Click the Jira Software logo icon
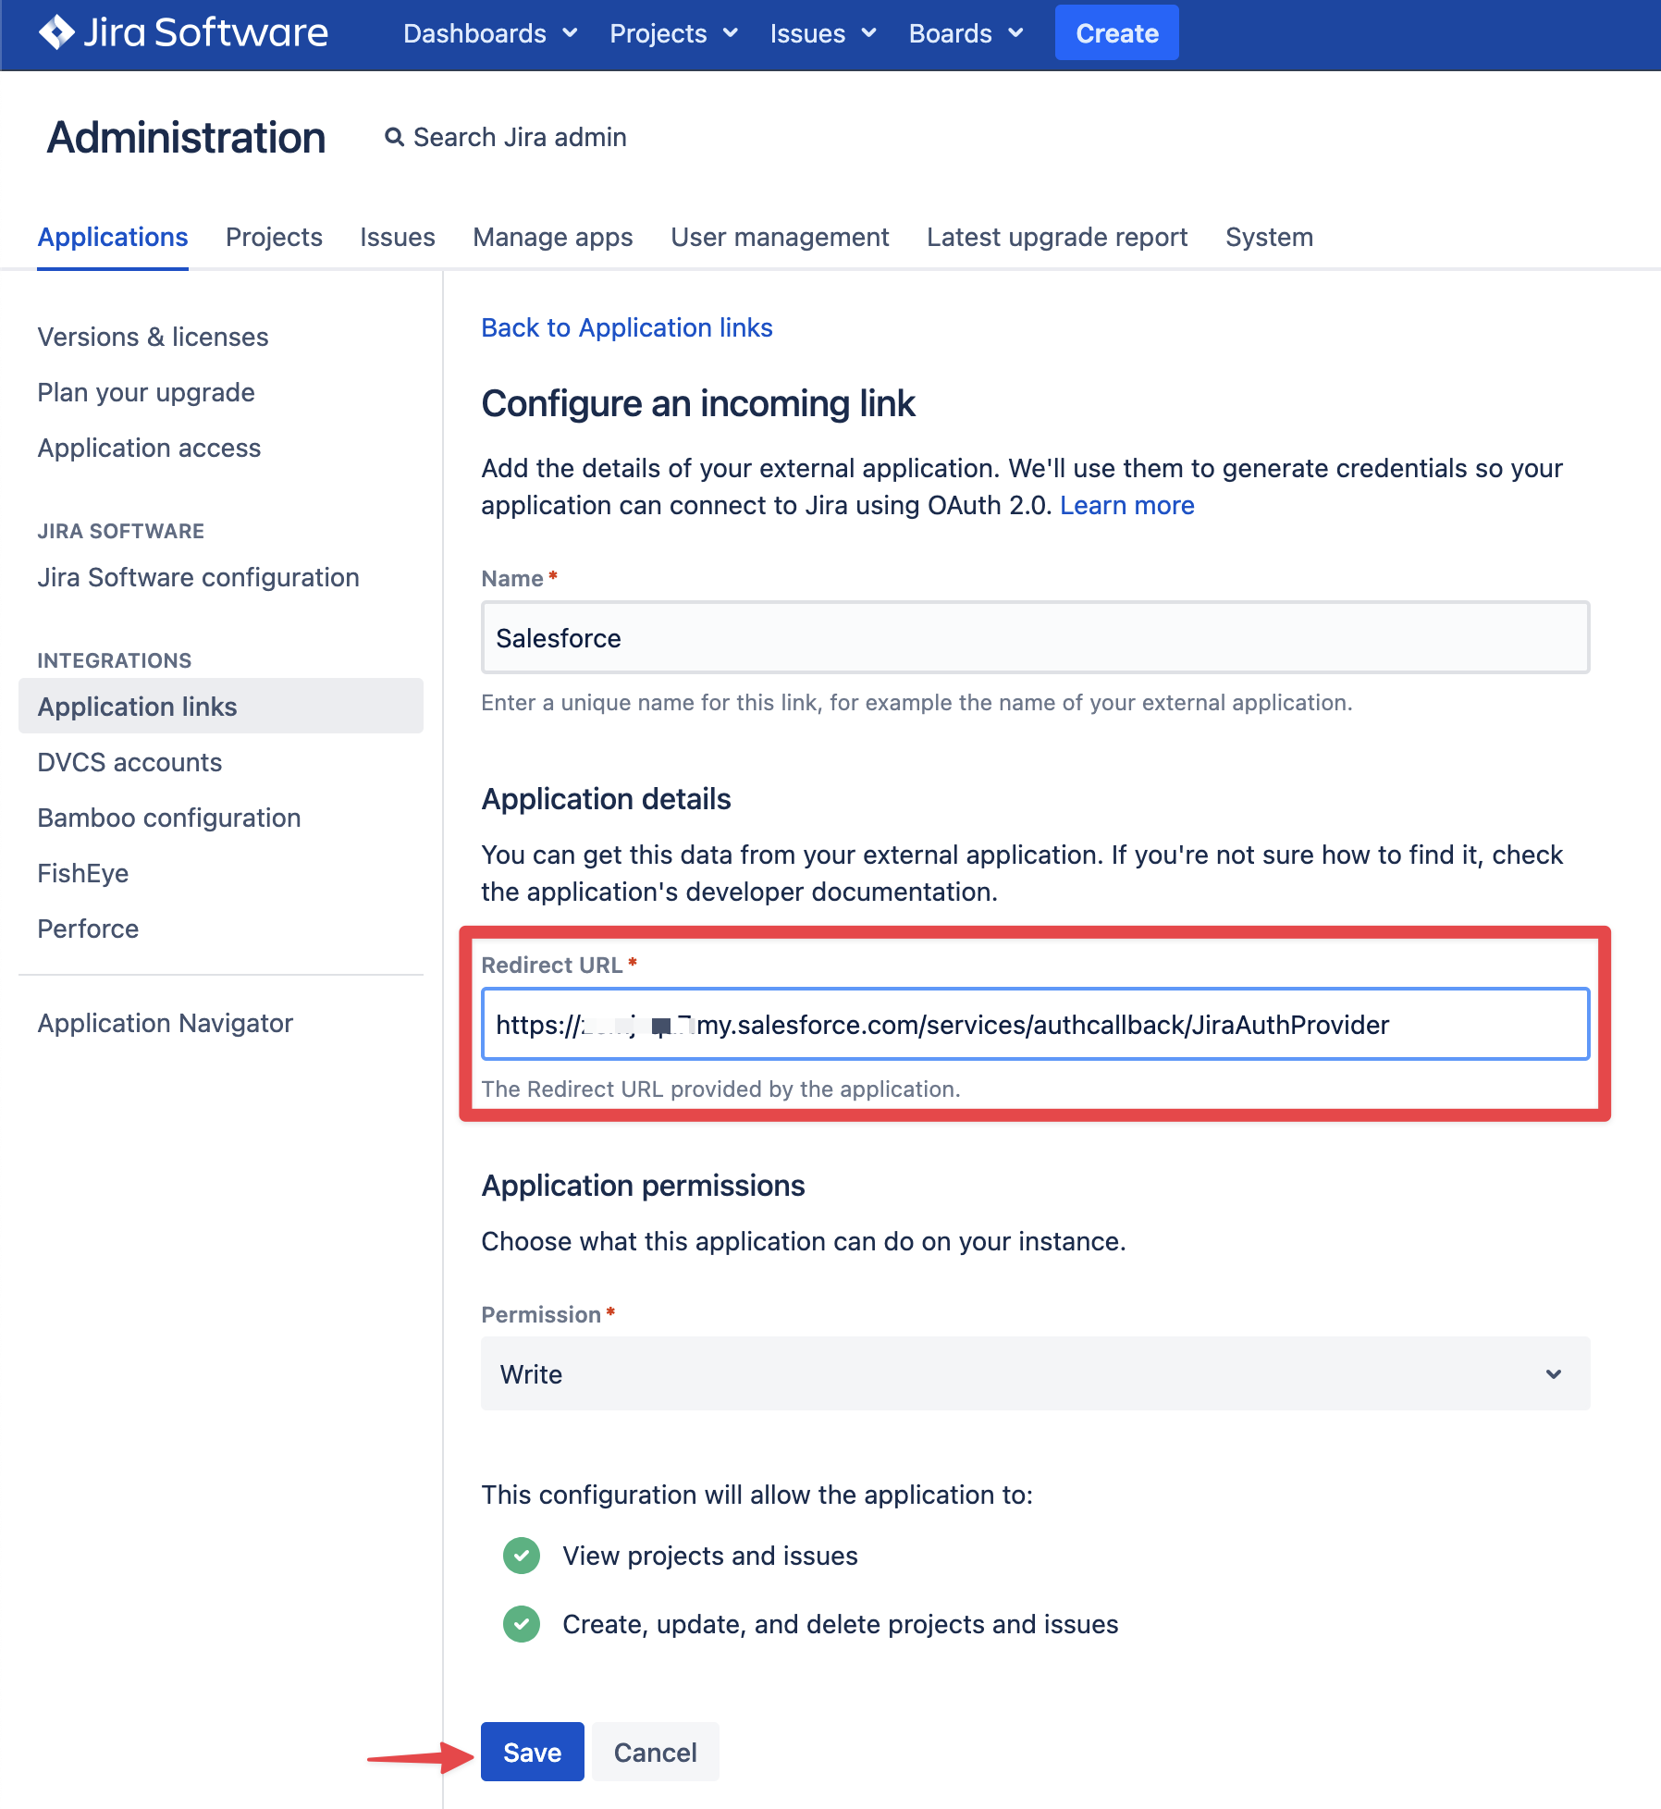Viewport: 1661px width, 1809px height. coord(57,33)
